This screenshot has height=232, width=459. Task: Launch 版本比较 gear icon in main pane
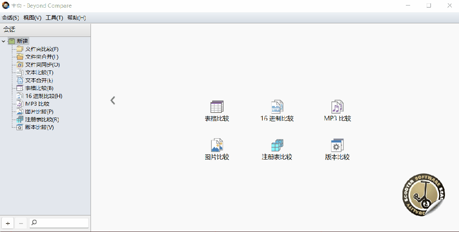(x=337, y=145)
